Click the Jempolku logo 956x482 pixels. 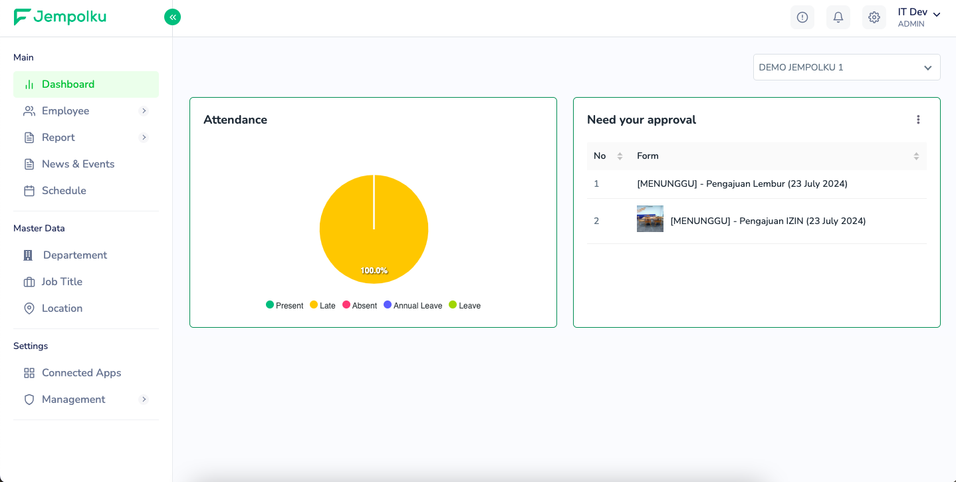pos(60,17)
